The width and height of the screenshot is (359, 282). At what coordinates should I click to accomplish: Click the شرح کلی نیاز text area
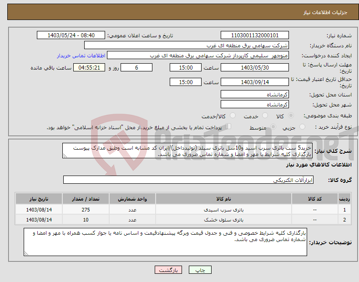[x=187, y=151]
